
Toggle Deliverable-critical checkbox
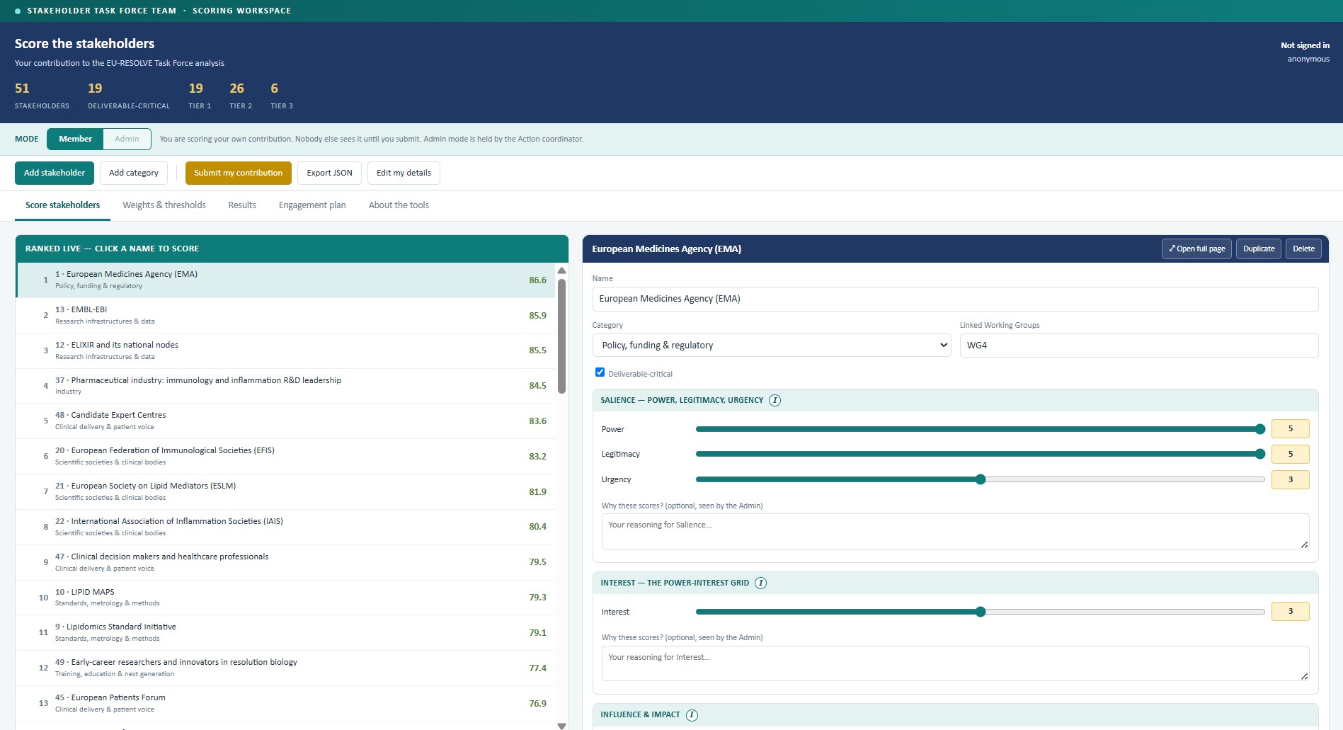(600, 372)
